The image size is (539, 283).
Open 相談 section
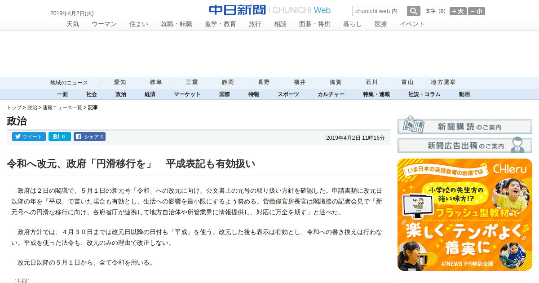click(280, 24)
